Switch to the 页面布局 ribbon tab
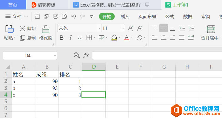222x119 pixels. tap(147, 17)
